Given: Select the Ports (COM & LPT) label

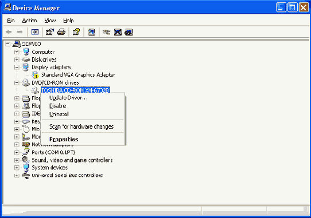Looking at the screenshot, I should (53, 152).
